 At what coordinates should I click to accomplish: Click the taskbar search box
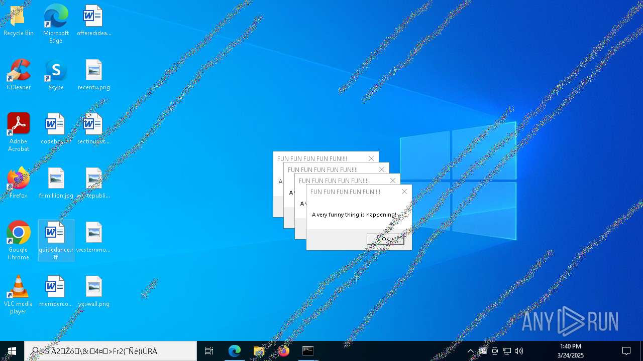[x=111, y=351]
